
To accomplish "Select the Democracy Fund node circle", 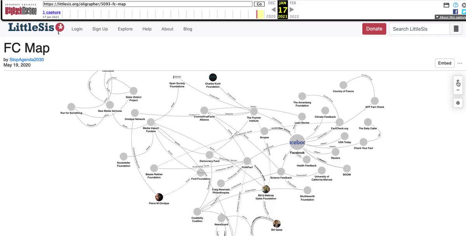I will pos(210,155).
